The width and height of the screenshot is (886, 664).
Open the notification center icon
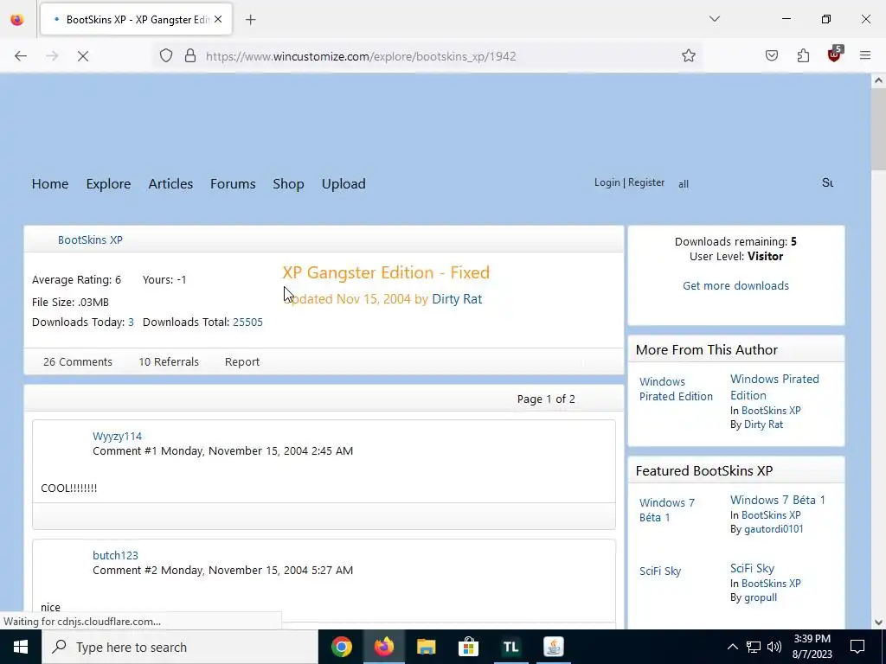point(857,647)
